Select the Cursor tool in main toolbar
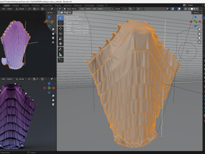This screenshot has width=205, height=154. [x=61, y=23]
